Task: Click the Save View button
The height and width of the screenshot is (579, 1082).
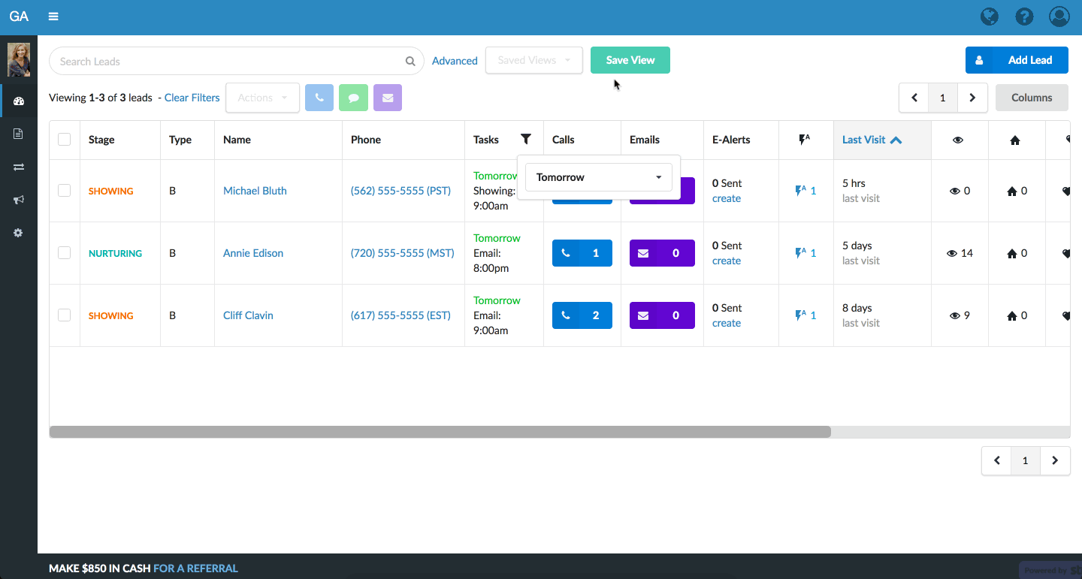Action: (630, 60)
